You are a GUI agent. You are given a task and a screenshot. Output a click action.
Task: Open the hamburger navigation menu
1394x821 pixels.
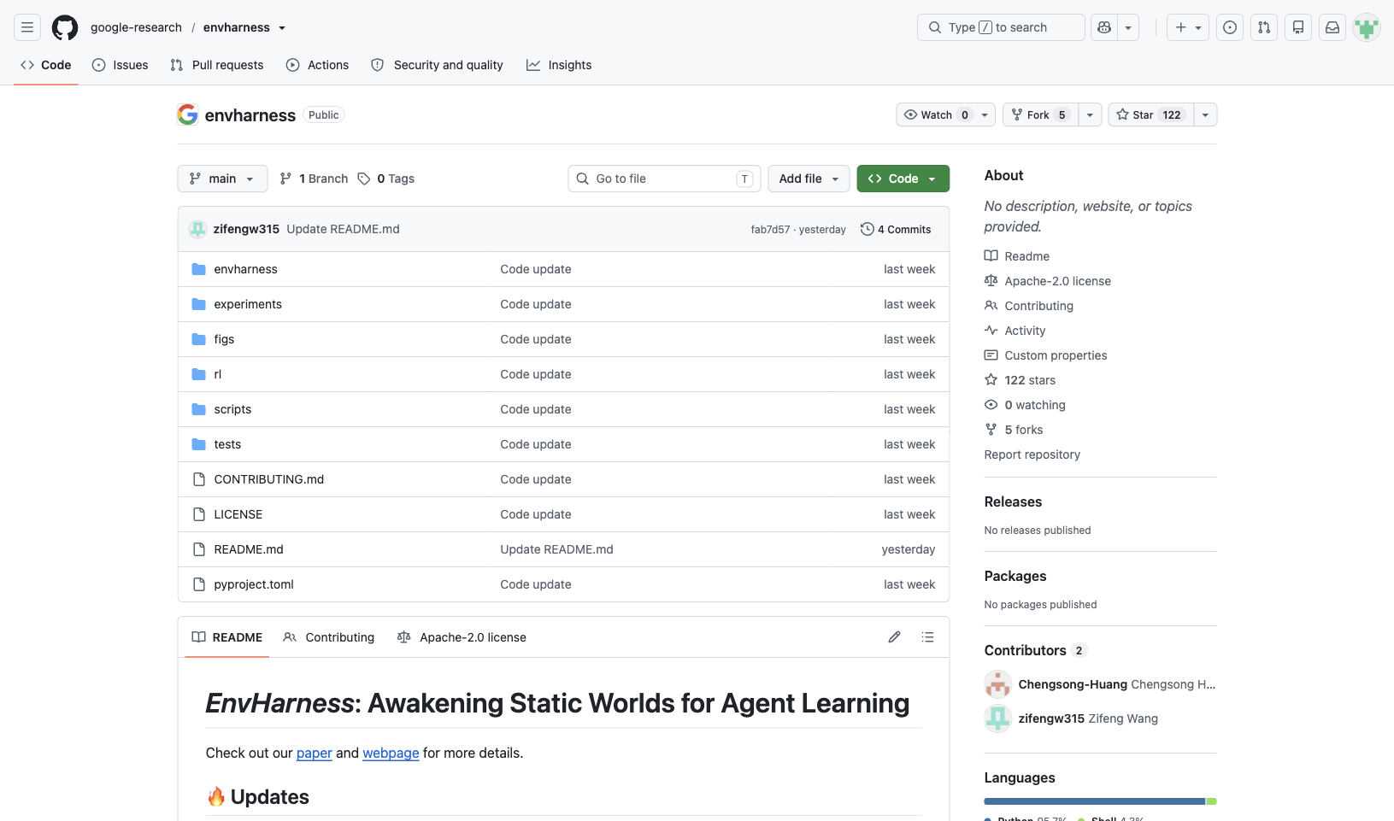[x=27, y=27]
